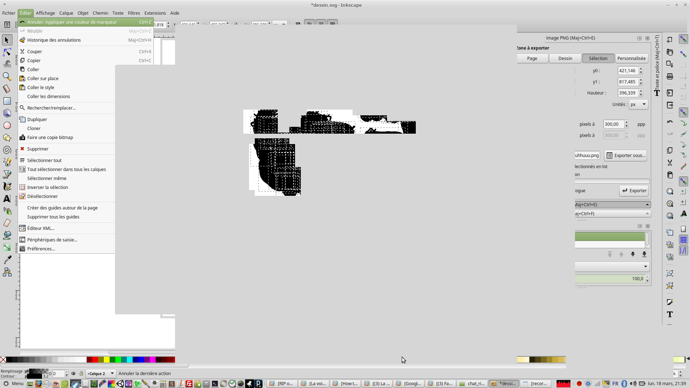Select the Star polygon tool

click(7, 138)
